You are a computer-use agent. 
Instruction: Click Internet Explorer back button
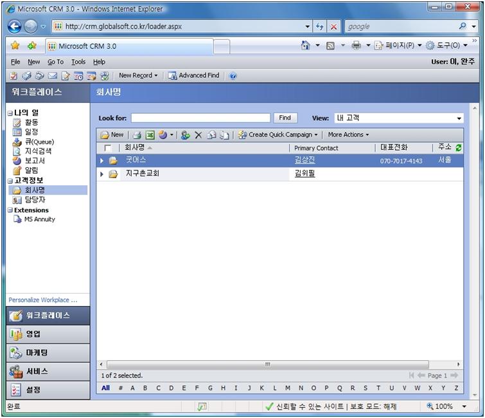[15, 26]
